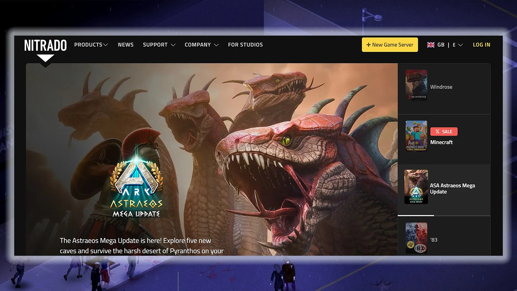Open the Support menu
Screen dimensions: 517x291
tap(159, 45)
